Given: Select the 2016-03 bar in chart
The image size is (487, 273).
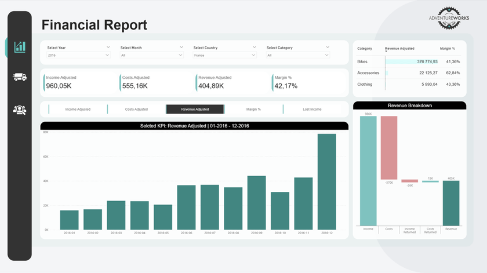Looking at the screenshot, I should pos(116,215).
